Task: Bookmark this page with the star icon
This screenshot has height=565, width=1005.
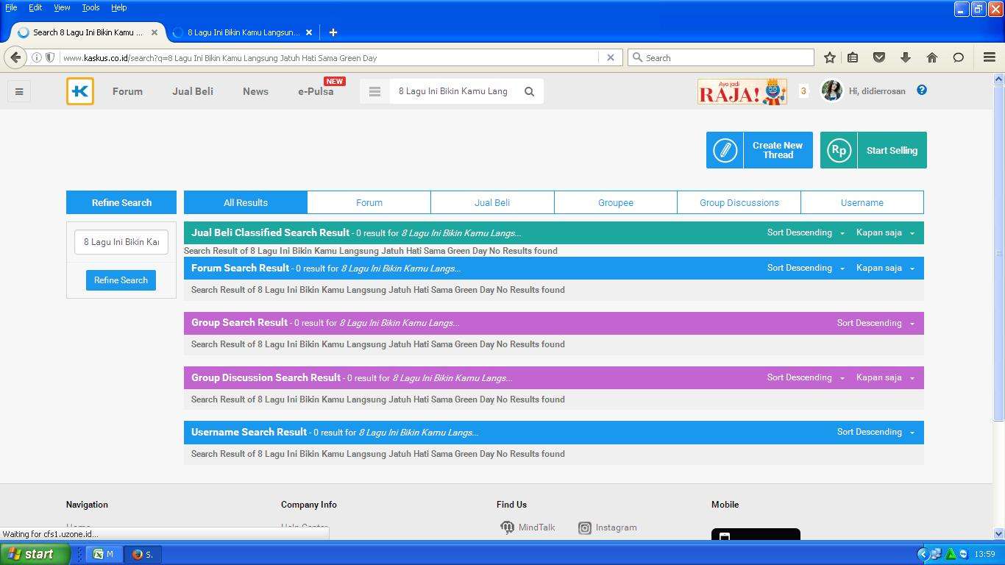Action: point(830,57)
